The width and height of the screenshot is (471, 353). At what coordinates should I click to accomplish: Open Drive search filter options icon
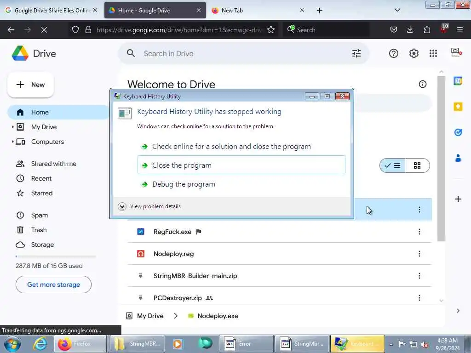tap(356, 53)
